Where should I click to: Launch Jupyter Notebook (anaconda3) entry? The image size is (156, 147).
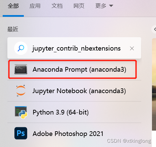tap(74, 91)
